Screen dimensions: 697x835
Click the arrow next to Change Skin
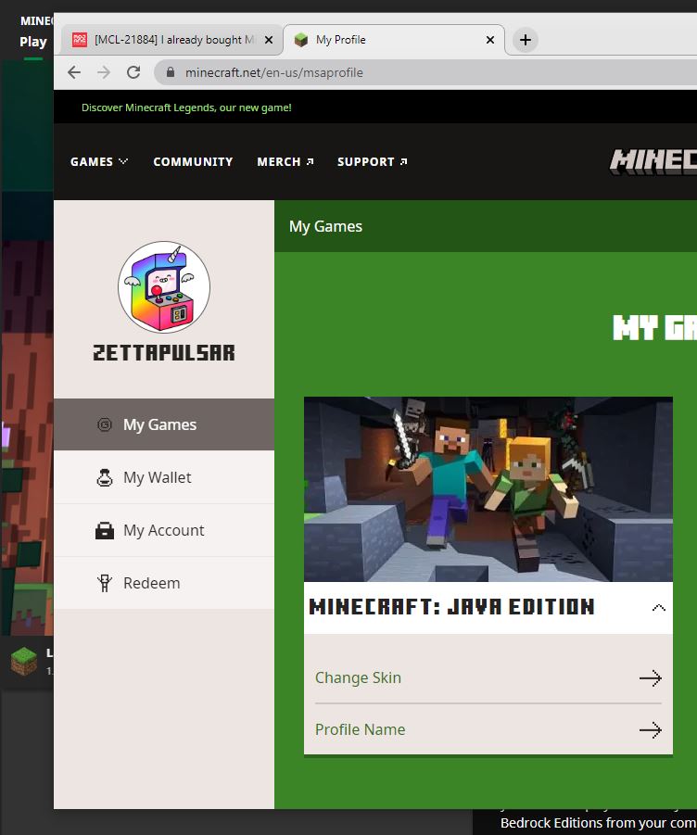click(650, 677)
